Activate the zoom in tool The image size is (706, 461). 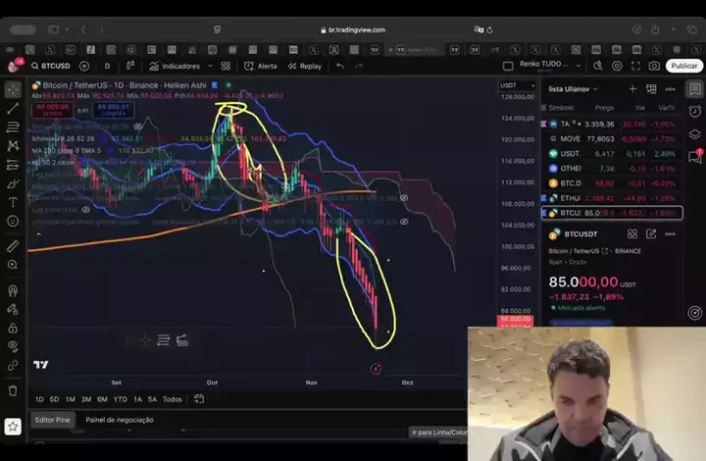13,265
